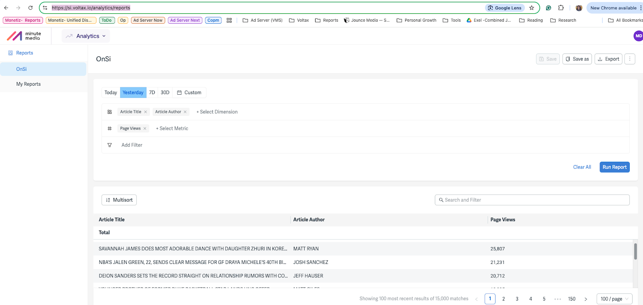Remove the Article Author dimension chip
This screenshot has height=305, width=643.
pos(185,112)
